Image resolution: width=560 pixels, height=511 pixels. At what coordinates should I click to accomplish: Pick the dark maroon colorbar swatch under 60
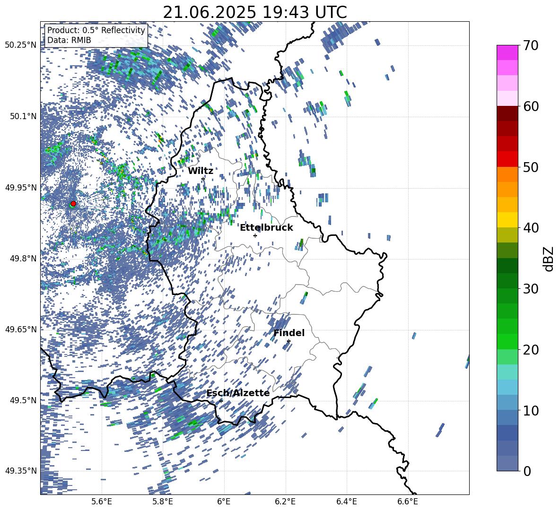pyautogui.click(x=507, y=114)
